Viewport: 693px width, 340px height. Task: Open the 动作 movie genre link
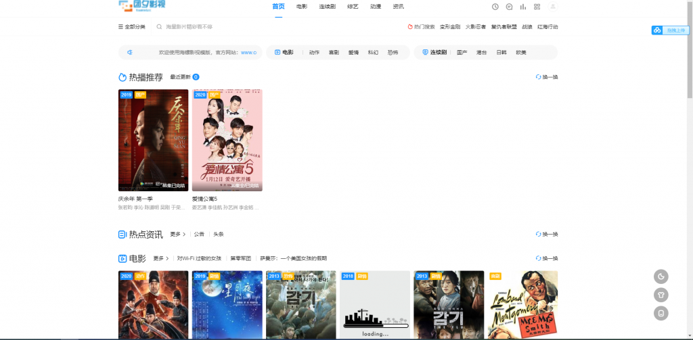click(x=314, y=53)
